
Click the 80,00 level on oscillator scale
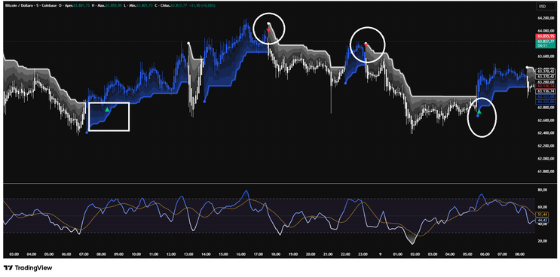click(543, 190)
